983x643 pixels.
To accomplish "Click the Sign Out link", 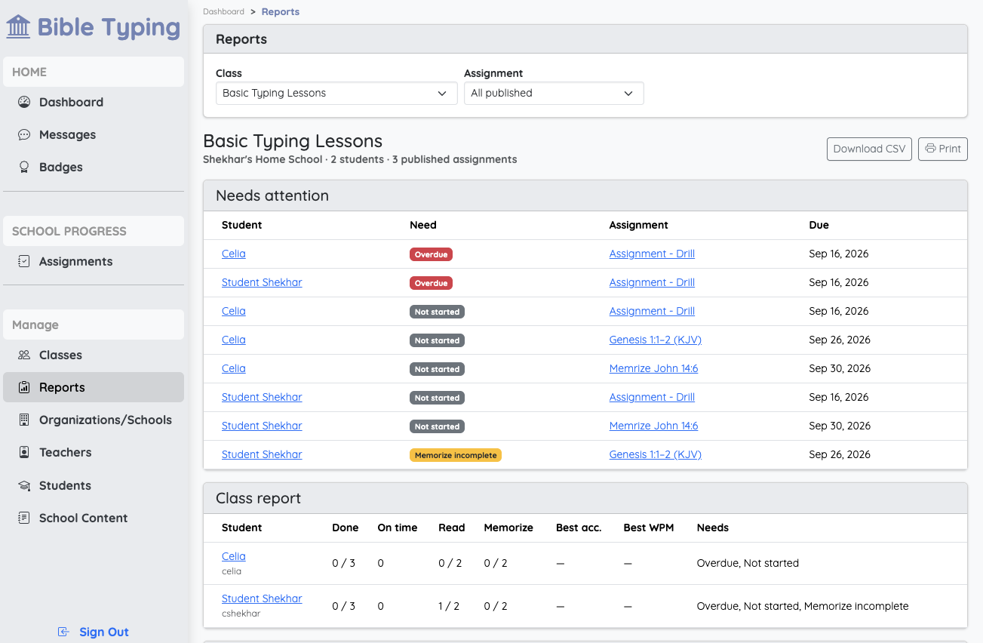I will tap(104, 632).
